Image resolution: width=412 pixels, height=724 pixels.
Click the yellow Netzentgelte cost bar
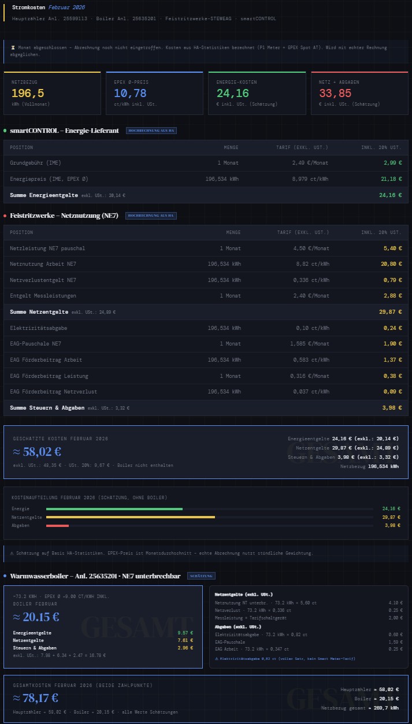click(130, 517)
